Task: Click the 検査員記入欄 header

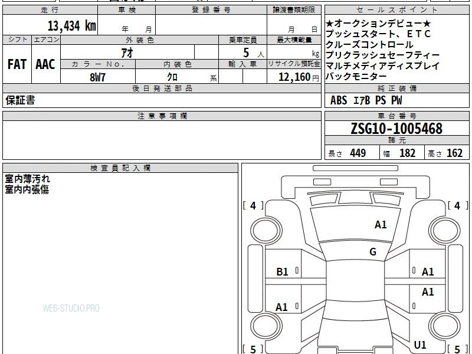Action: [120, 168]
